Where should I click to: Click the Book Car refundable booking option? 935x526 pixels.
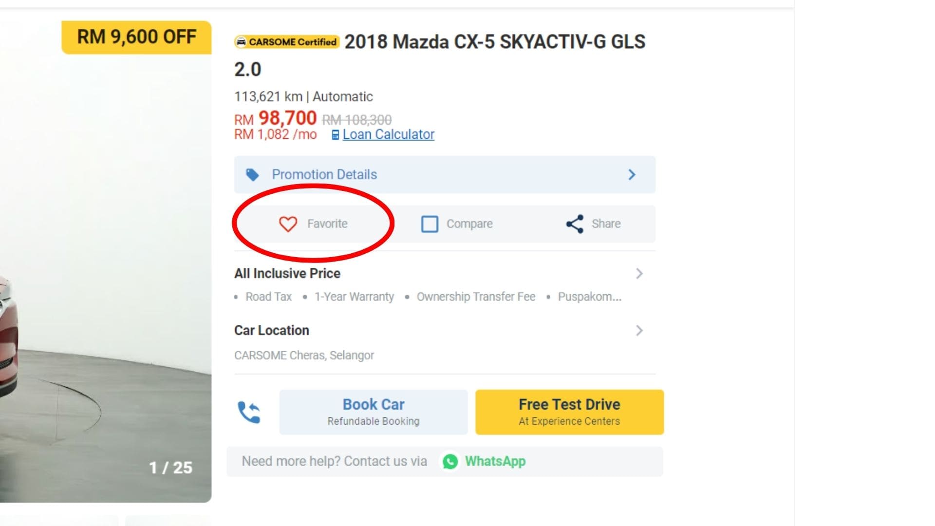pos(373,412)
